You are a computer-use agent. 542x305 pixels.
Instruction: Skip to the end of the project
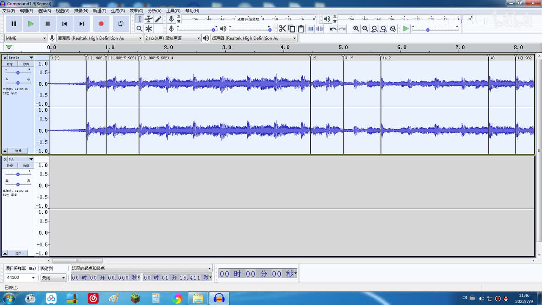coord(81,24)
